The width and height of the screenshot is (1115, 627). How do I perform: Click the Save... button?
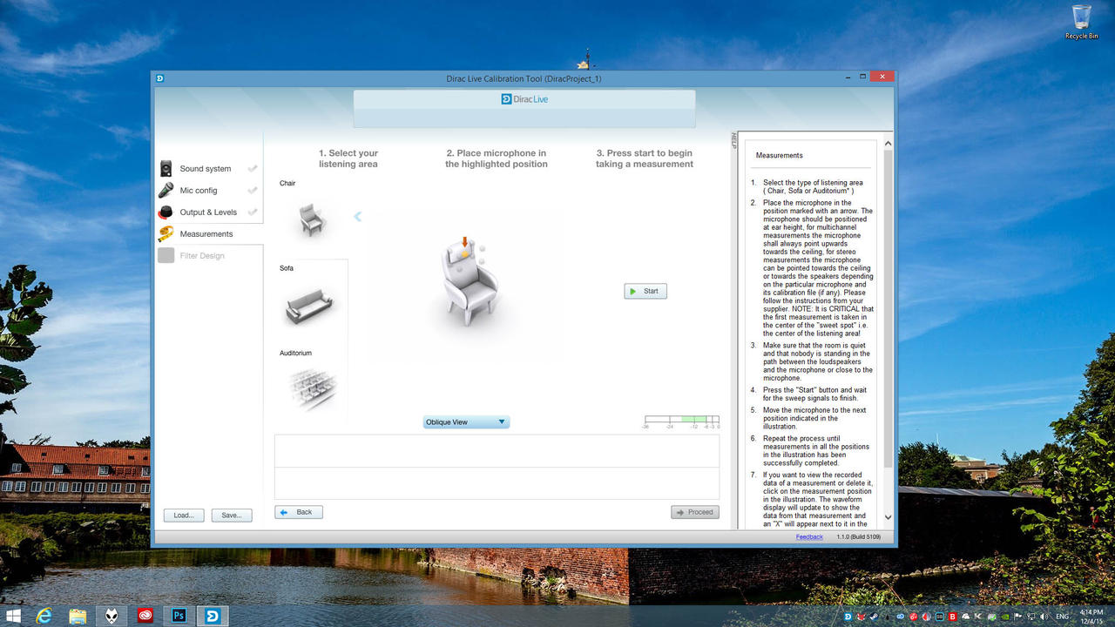point(232,516)
